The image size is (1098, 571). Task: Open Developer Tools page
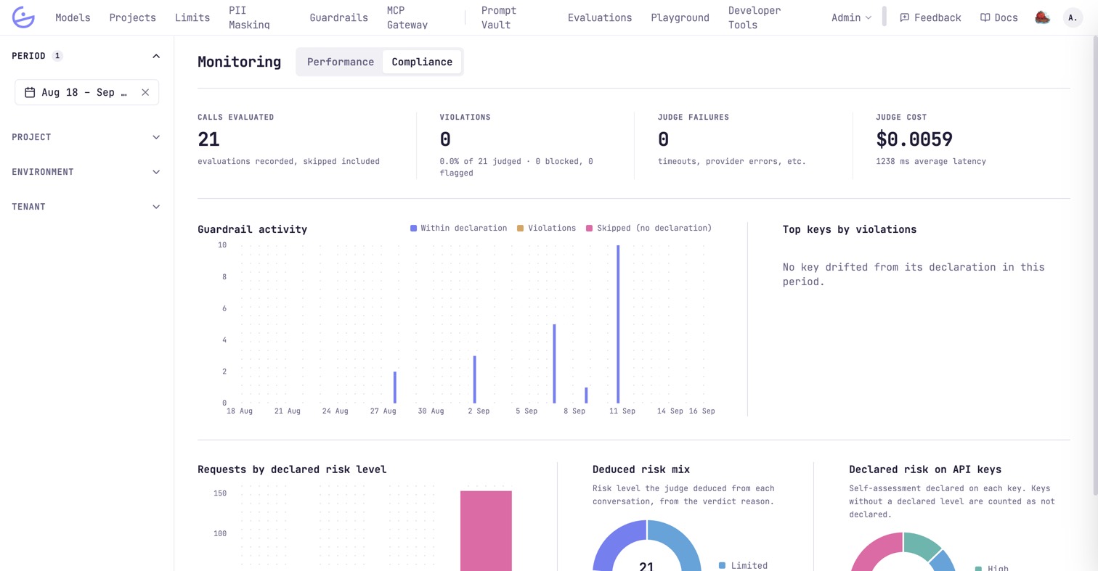pyautogui.click(x=755, y=17)
